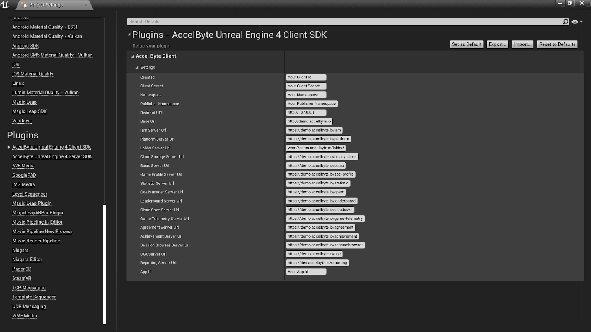The height and width of the screenshot is (332, 591).
Task: Open Niagara Editor plugin settings
Action: coord(27,260)
